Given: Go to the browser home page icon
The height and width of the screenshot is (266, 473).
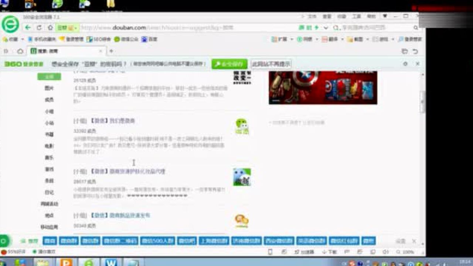Looking at the screenshot, I should 50,28.
